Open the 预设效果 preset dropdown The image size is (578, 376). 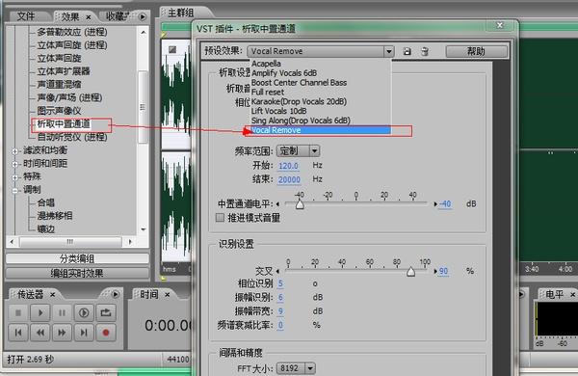(389, 51)
